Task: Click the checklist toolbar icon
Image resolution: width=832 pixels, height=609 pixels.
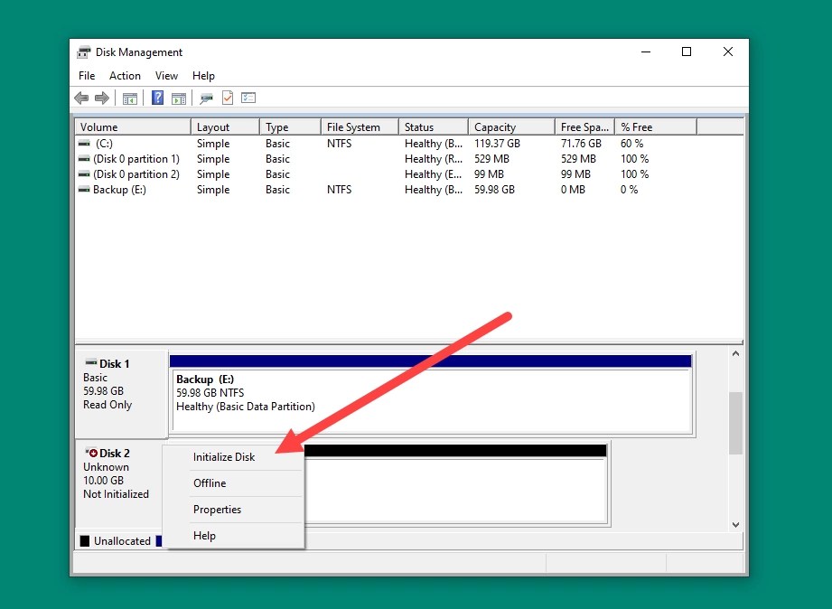Action: tap(249, 98)
